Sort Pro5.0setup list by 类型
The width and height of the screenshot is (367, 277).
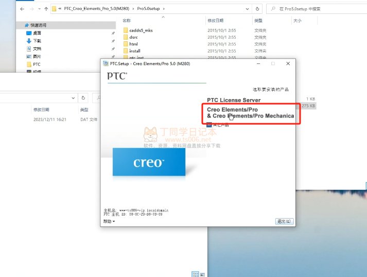point(258,21)
